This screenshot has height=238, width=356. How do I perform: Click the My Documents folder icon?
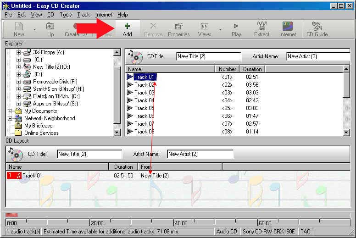pyautogui.click(x=18, y=111)
